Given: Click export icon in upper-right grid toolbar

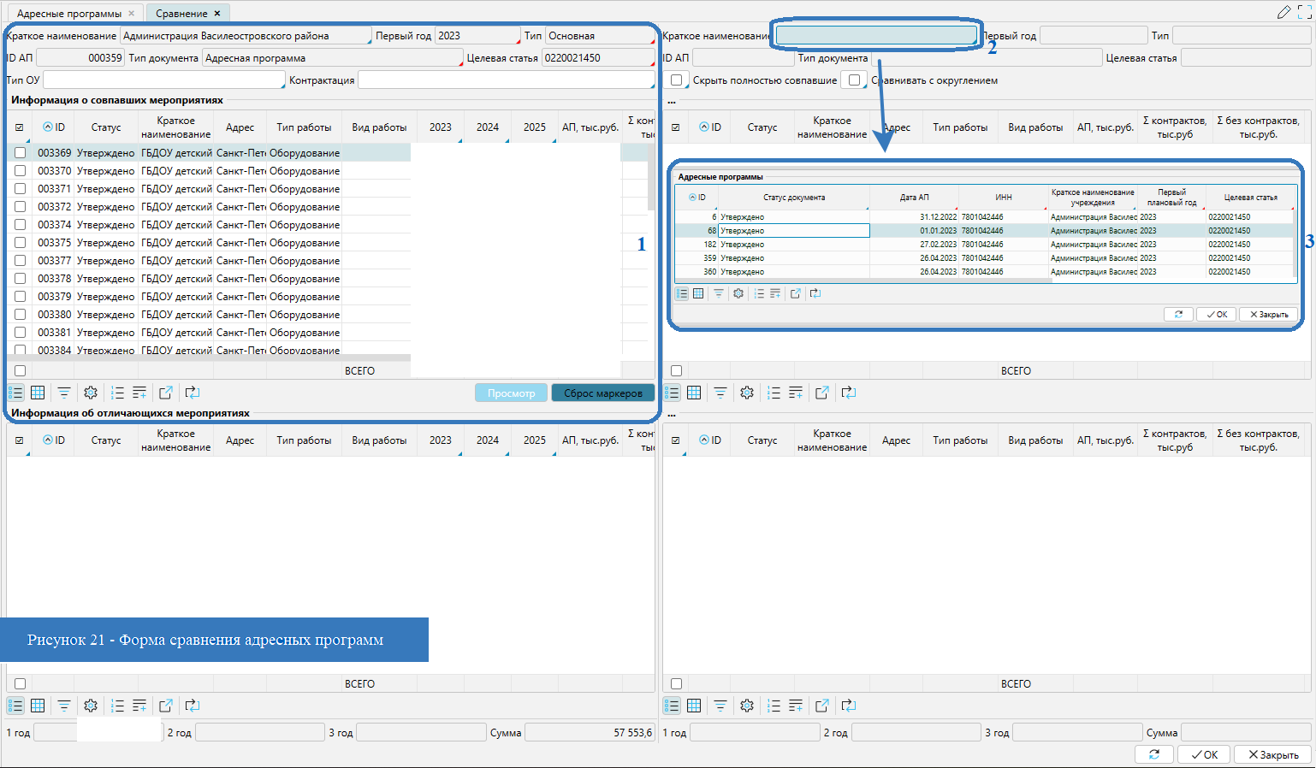Looking at the screenshot, I should tap(822, 393).
